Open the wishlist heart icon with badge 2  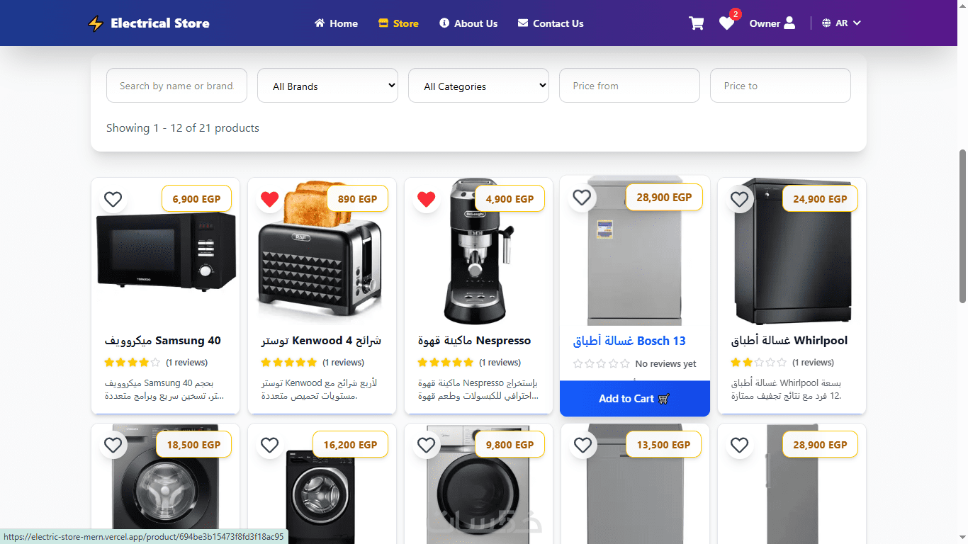click(726, 23)
